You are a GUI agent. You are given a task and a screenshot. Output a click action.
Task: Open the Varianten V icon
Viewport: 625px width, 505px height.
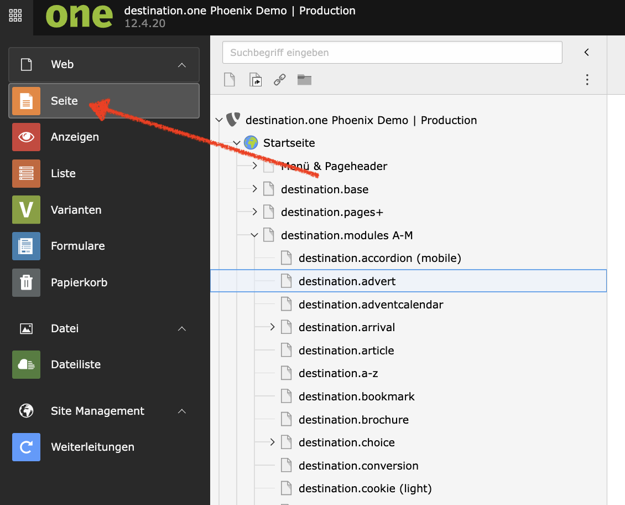(x=27, y=210)
